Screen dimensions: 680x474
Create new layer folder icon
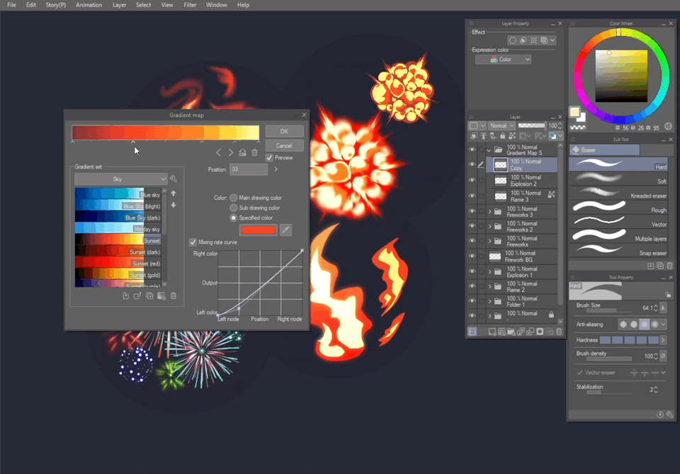click(x=511, y=332)
